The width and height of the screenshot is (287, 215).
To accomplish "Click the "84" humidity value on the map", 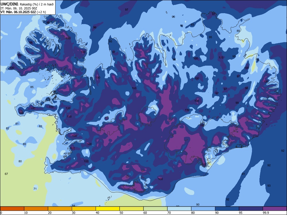I will [73, 206].
